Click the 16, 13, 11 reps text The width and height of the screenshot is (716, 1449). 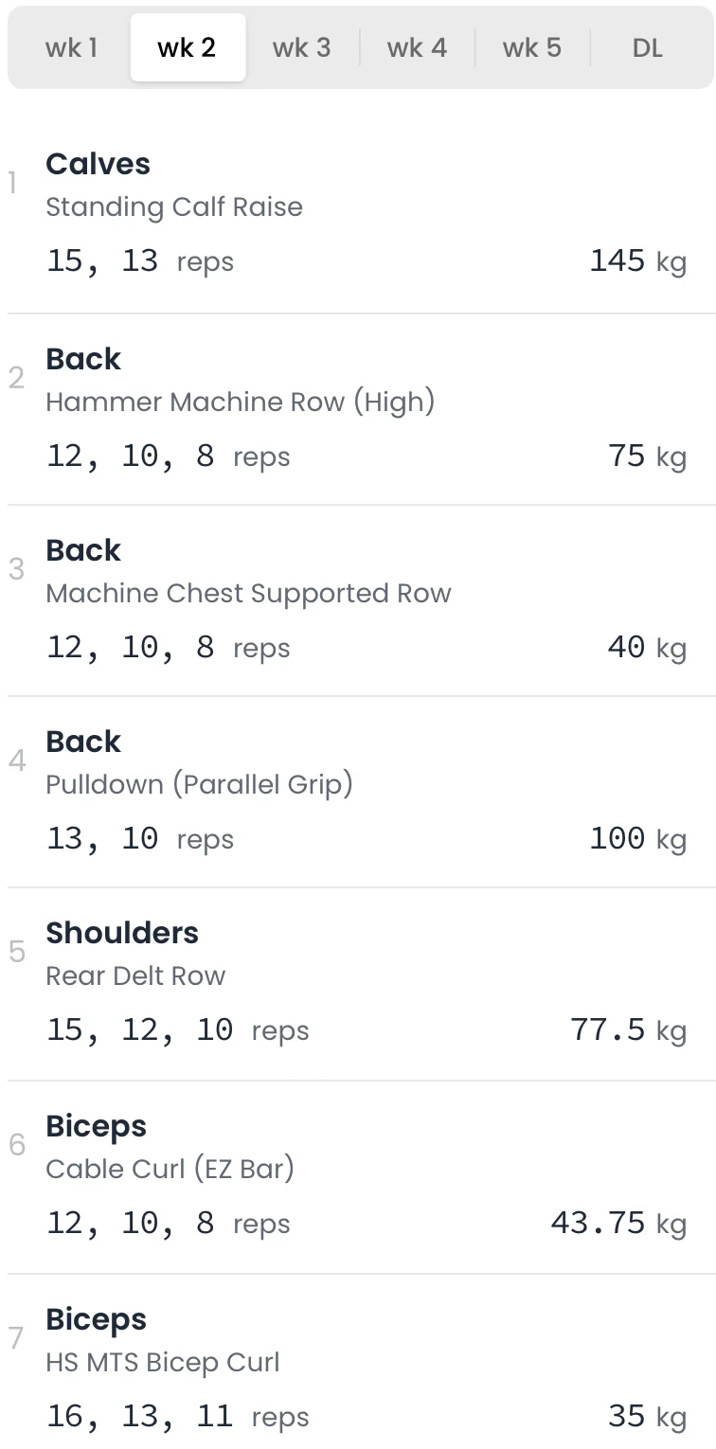177,1417
